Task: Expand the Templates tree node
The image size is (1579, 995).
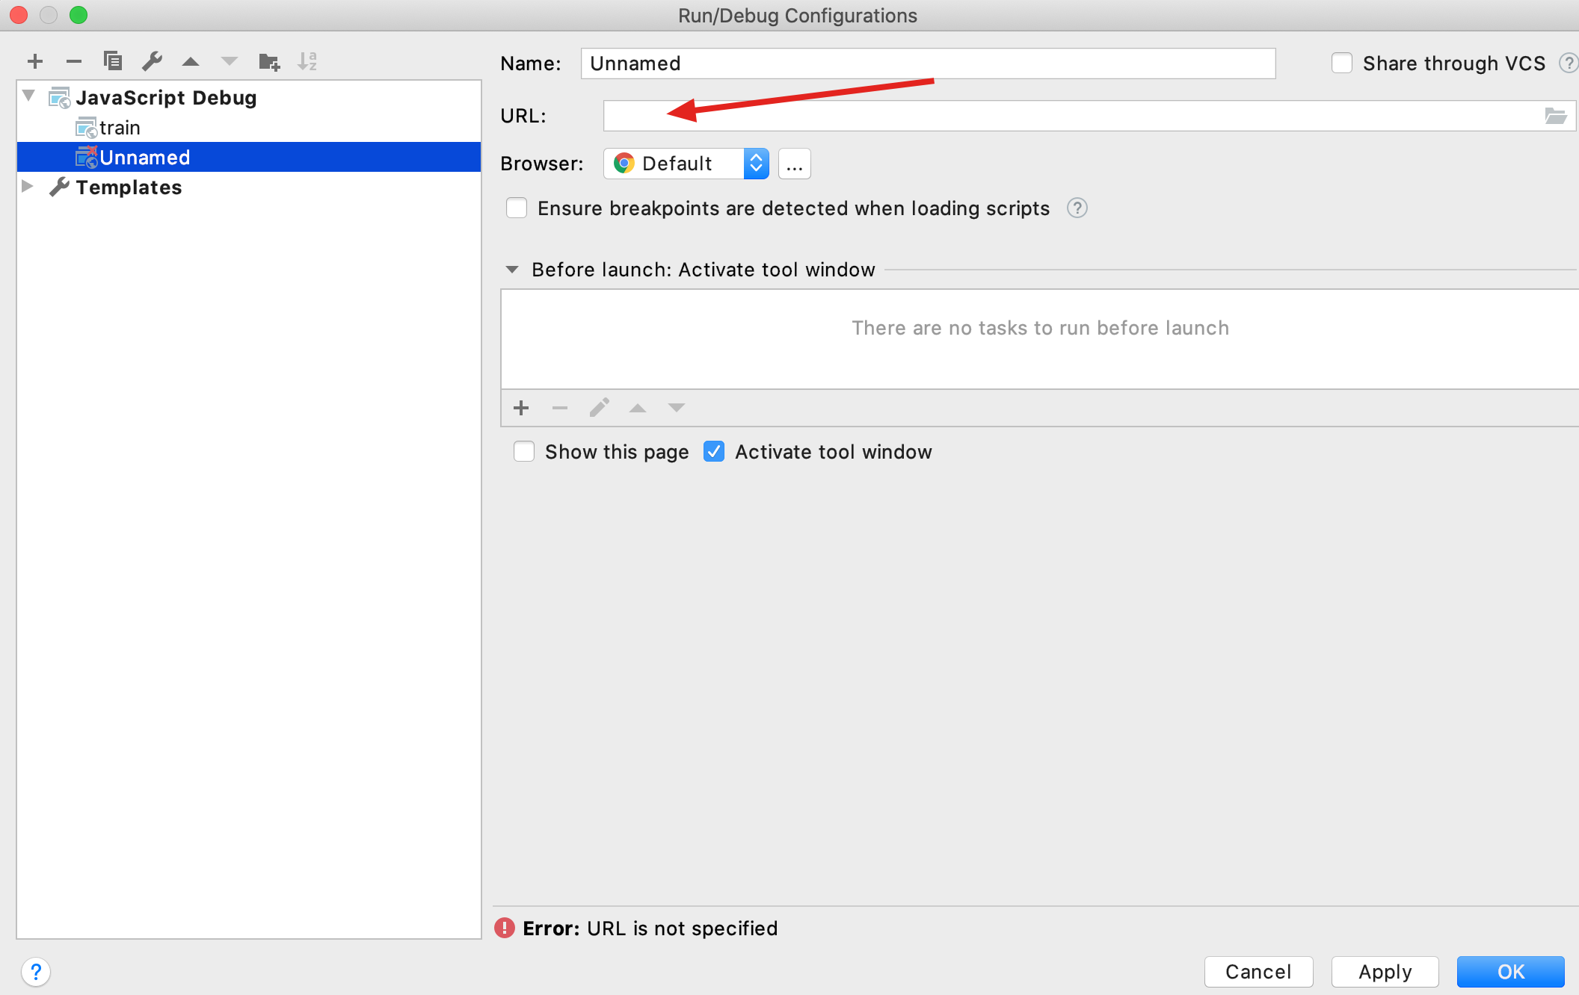Action: 28,187
